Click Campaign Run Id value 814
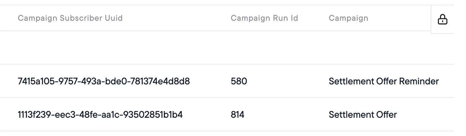The height and width of the screenshot is (136, 466). (237, 115)
